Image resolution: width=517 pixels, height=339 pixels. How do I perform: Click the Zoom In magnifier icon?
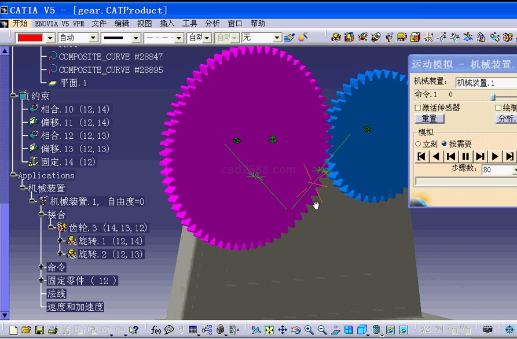[309, 330]
